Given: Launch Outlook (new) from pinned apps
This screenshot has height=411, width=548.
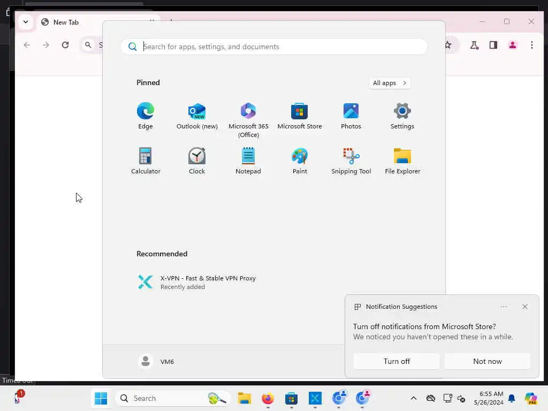Looking at the screenshot, I should pyautogui.click(x=197, y=116).
